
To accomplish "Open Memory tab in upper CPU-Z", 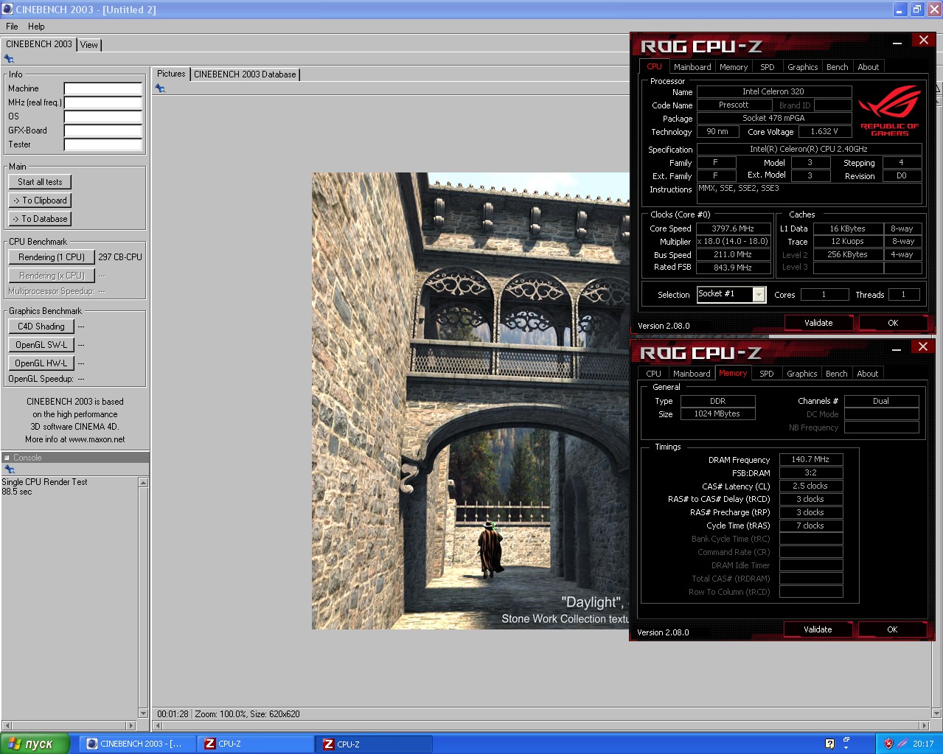I will pos(734,67).
